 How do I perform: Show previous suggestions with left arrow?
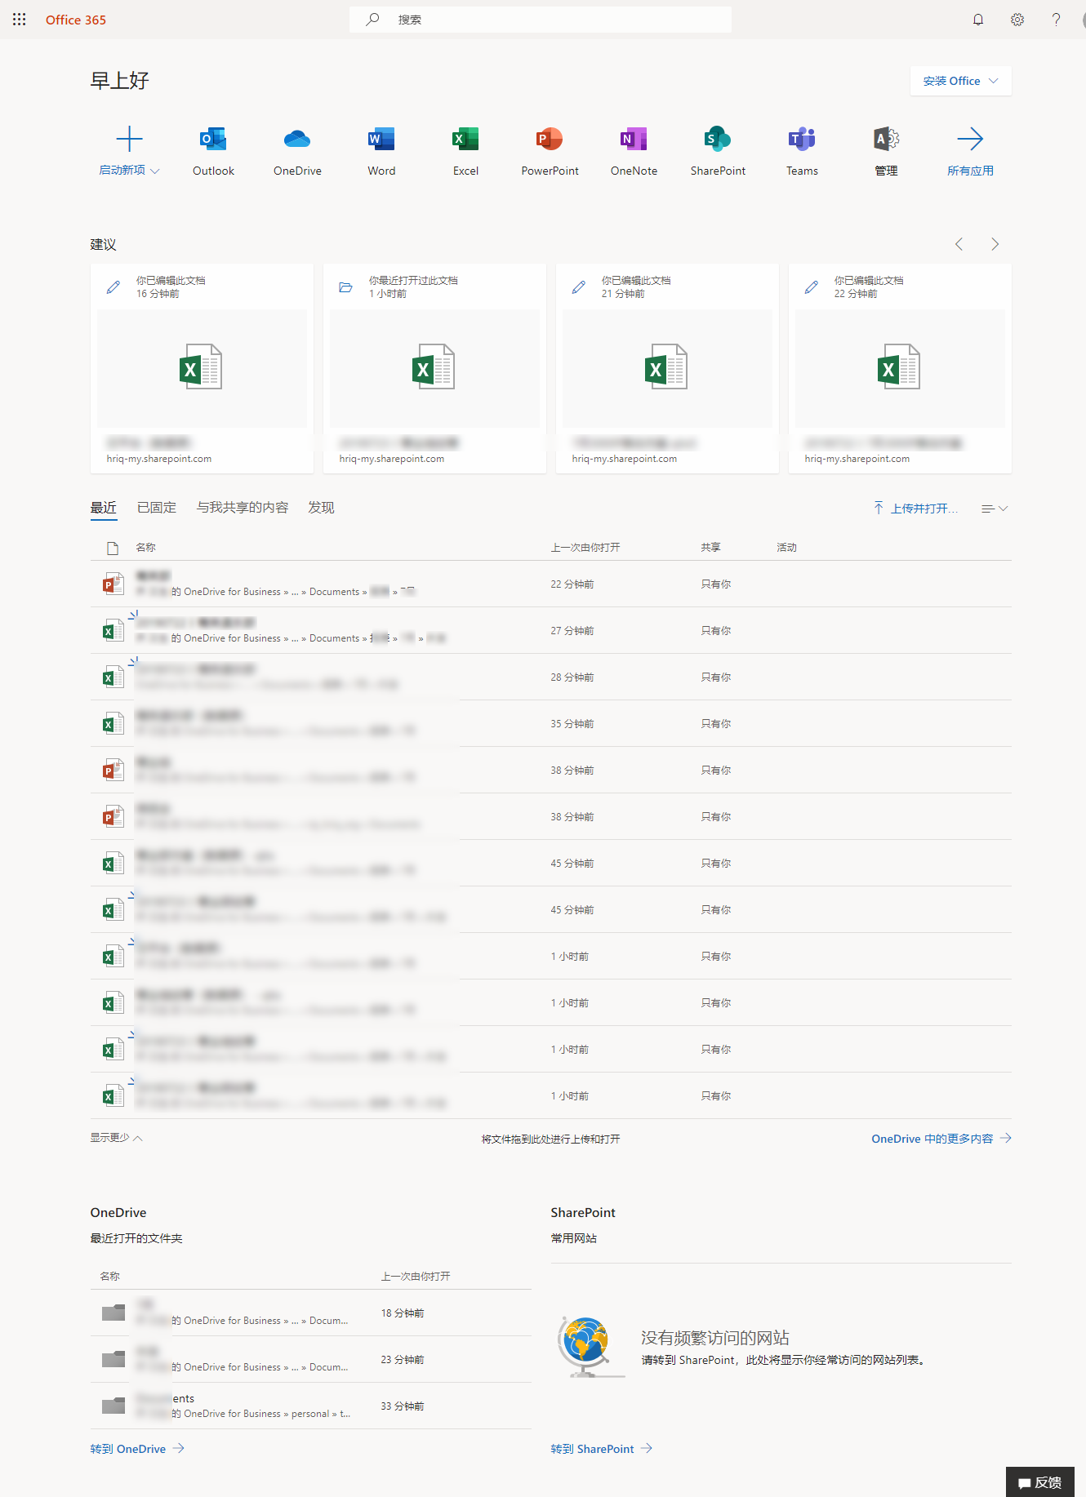pyautogui.click(x=959, y=244)
